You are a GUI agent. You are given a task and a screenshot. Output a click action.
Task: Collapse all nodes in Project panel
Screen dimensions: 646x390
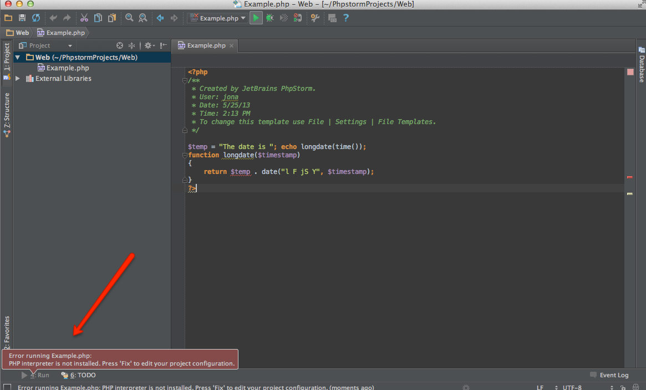point(131,45)
